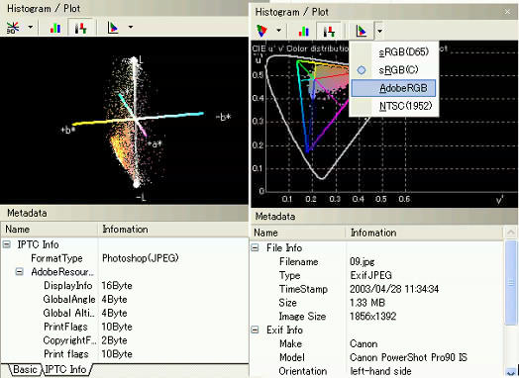Click color distribution icon in right panel toolbar

pyautogui.click(x=261, y=31)
